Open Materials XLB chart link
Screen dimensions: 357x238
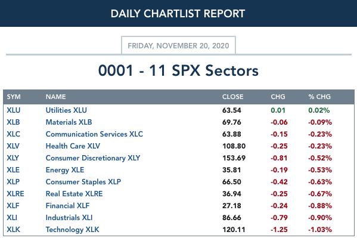coord(69,122)
